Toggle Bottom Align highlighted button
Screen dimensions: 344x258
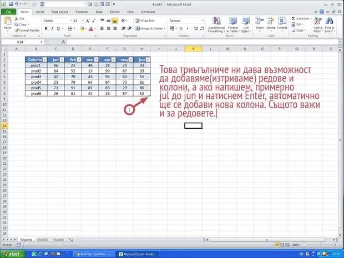[x=114, y=21]
